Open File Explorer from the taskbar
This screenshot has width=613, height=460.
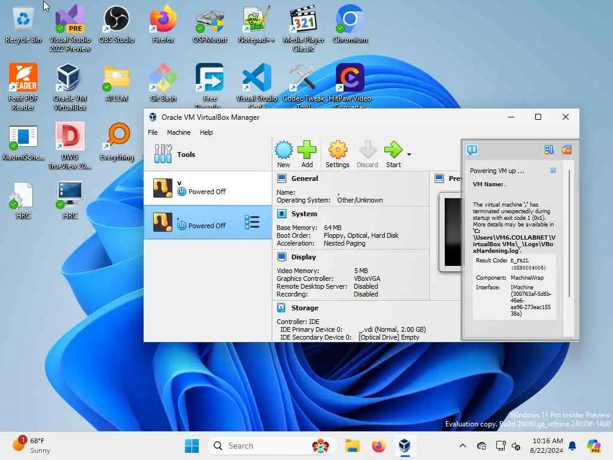tap(352, 446)
